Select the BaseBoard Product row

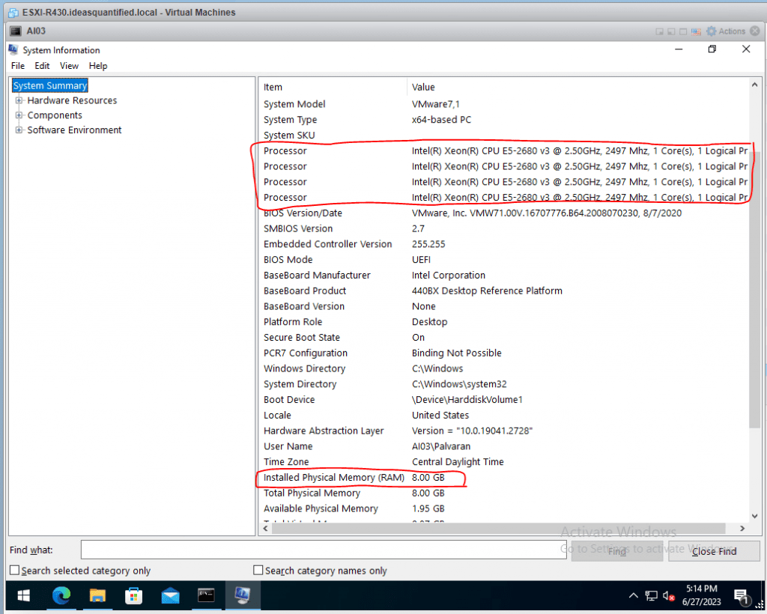click(x=504, y=291)
